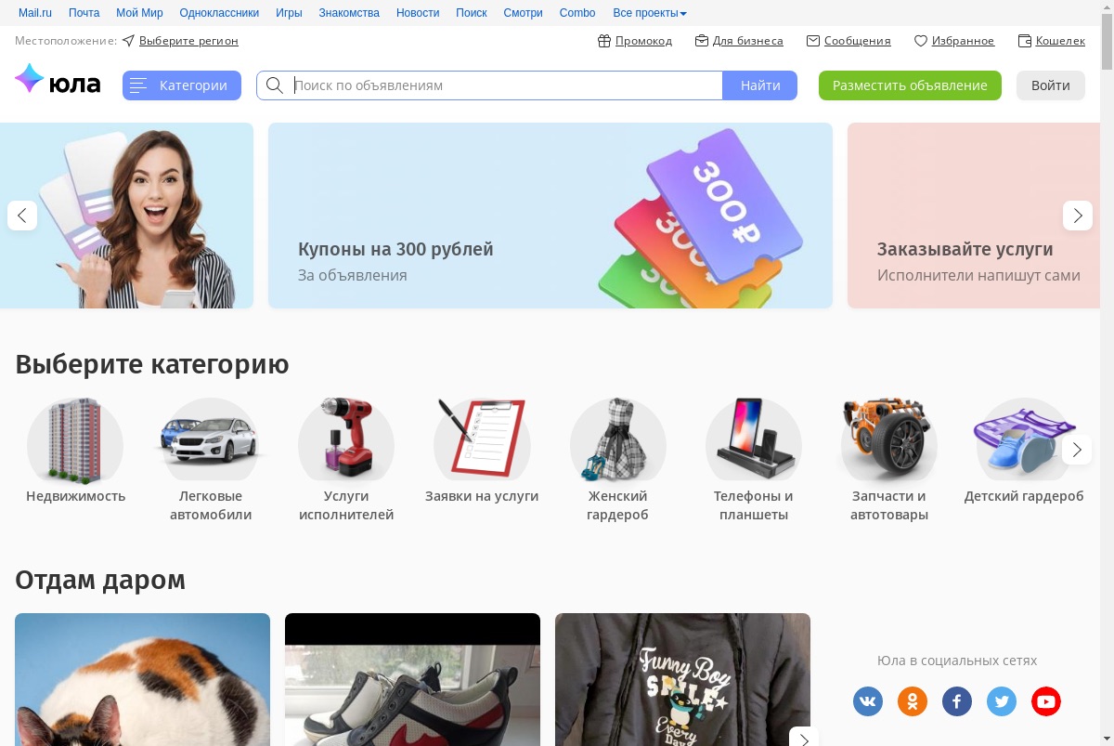Screen dimensions: 1114x746
Task: Open the Категории menu button
Action: click(x=182, y=85)
